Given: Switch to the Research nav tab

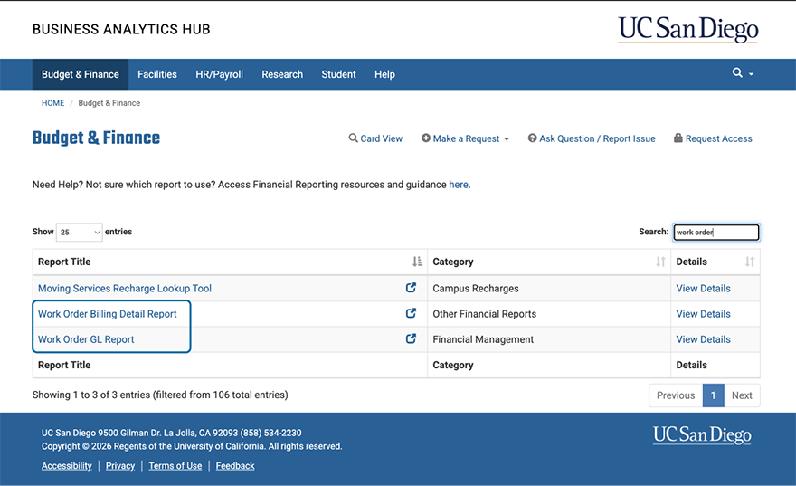Looking at the screenshot, I should click(x=282, y=74).
